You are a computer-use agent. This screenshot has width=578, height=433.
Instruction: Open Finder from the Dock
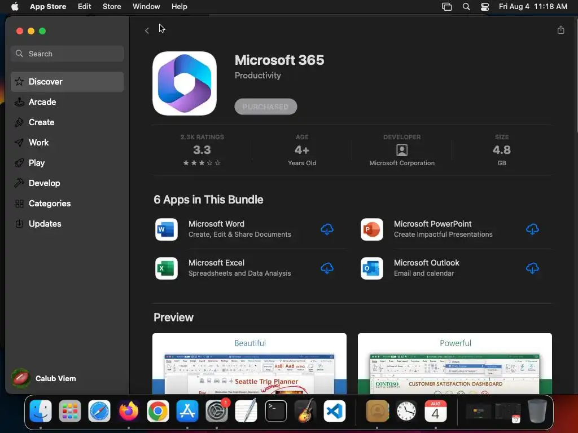click(41, 411)
